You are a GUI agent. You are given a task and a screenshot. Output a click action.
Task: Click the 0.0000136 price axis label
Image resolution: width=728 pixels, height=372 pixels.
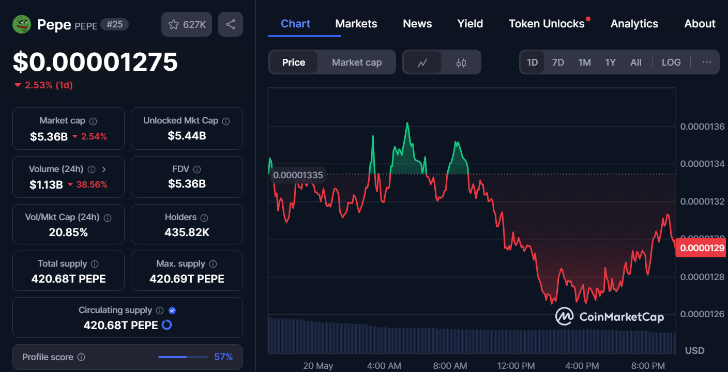(x=702, y=127)
